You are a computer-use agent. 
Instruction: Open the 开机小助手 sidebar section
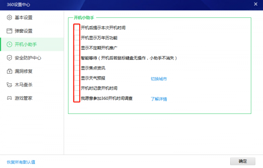32,44
